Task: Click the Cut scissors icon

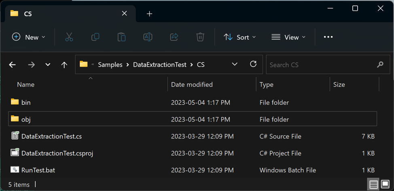Action: [x=69, y=37]
